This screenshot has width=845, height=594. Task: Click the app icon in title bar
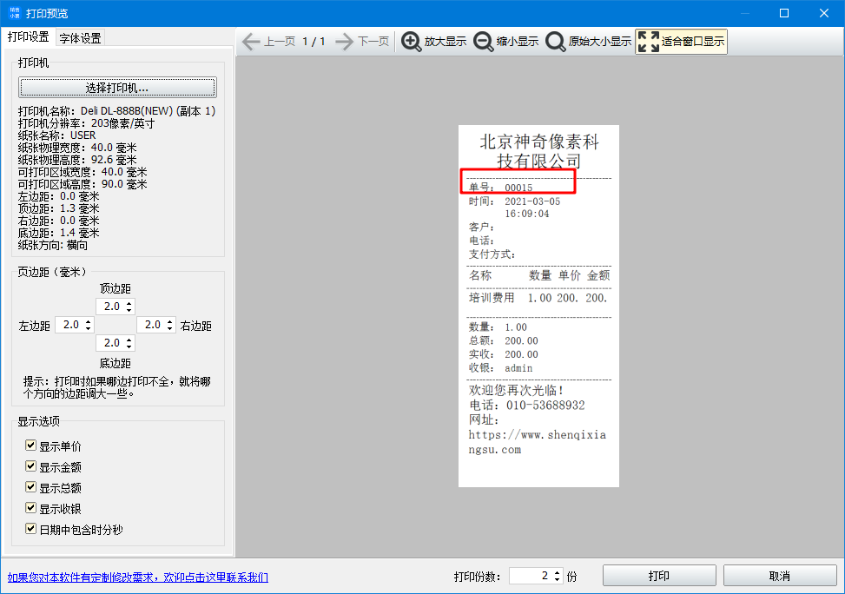[15, 13]
